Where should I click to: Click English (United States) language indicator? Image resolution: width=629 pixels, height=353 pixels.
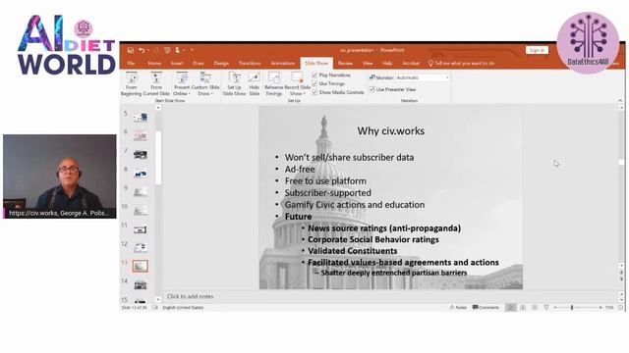click(x=183, y=307)
